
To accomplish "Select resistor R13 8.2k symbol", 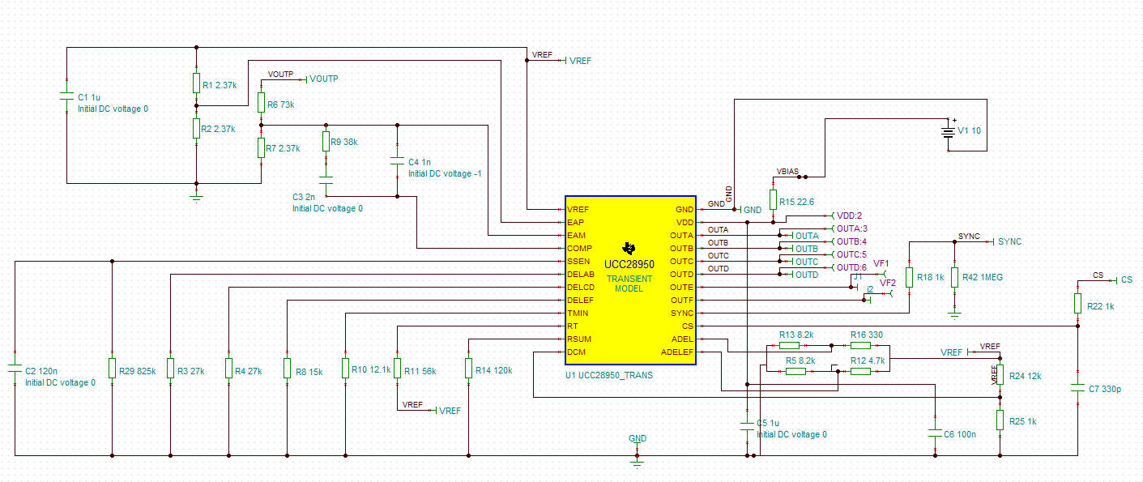I will pyautogui.click(x=789, y=345).
